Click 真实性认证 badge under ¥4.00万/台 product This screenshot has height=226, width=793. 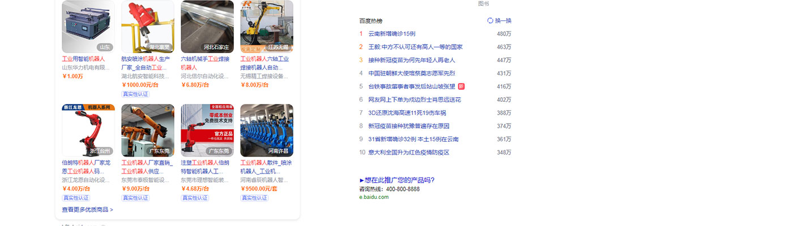pyautogui.click(x=75, y=198)
